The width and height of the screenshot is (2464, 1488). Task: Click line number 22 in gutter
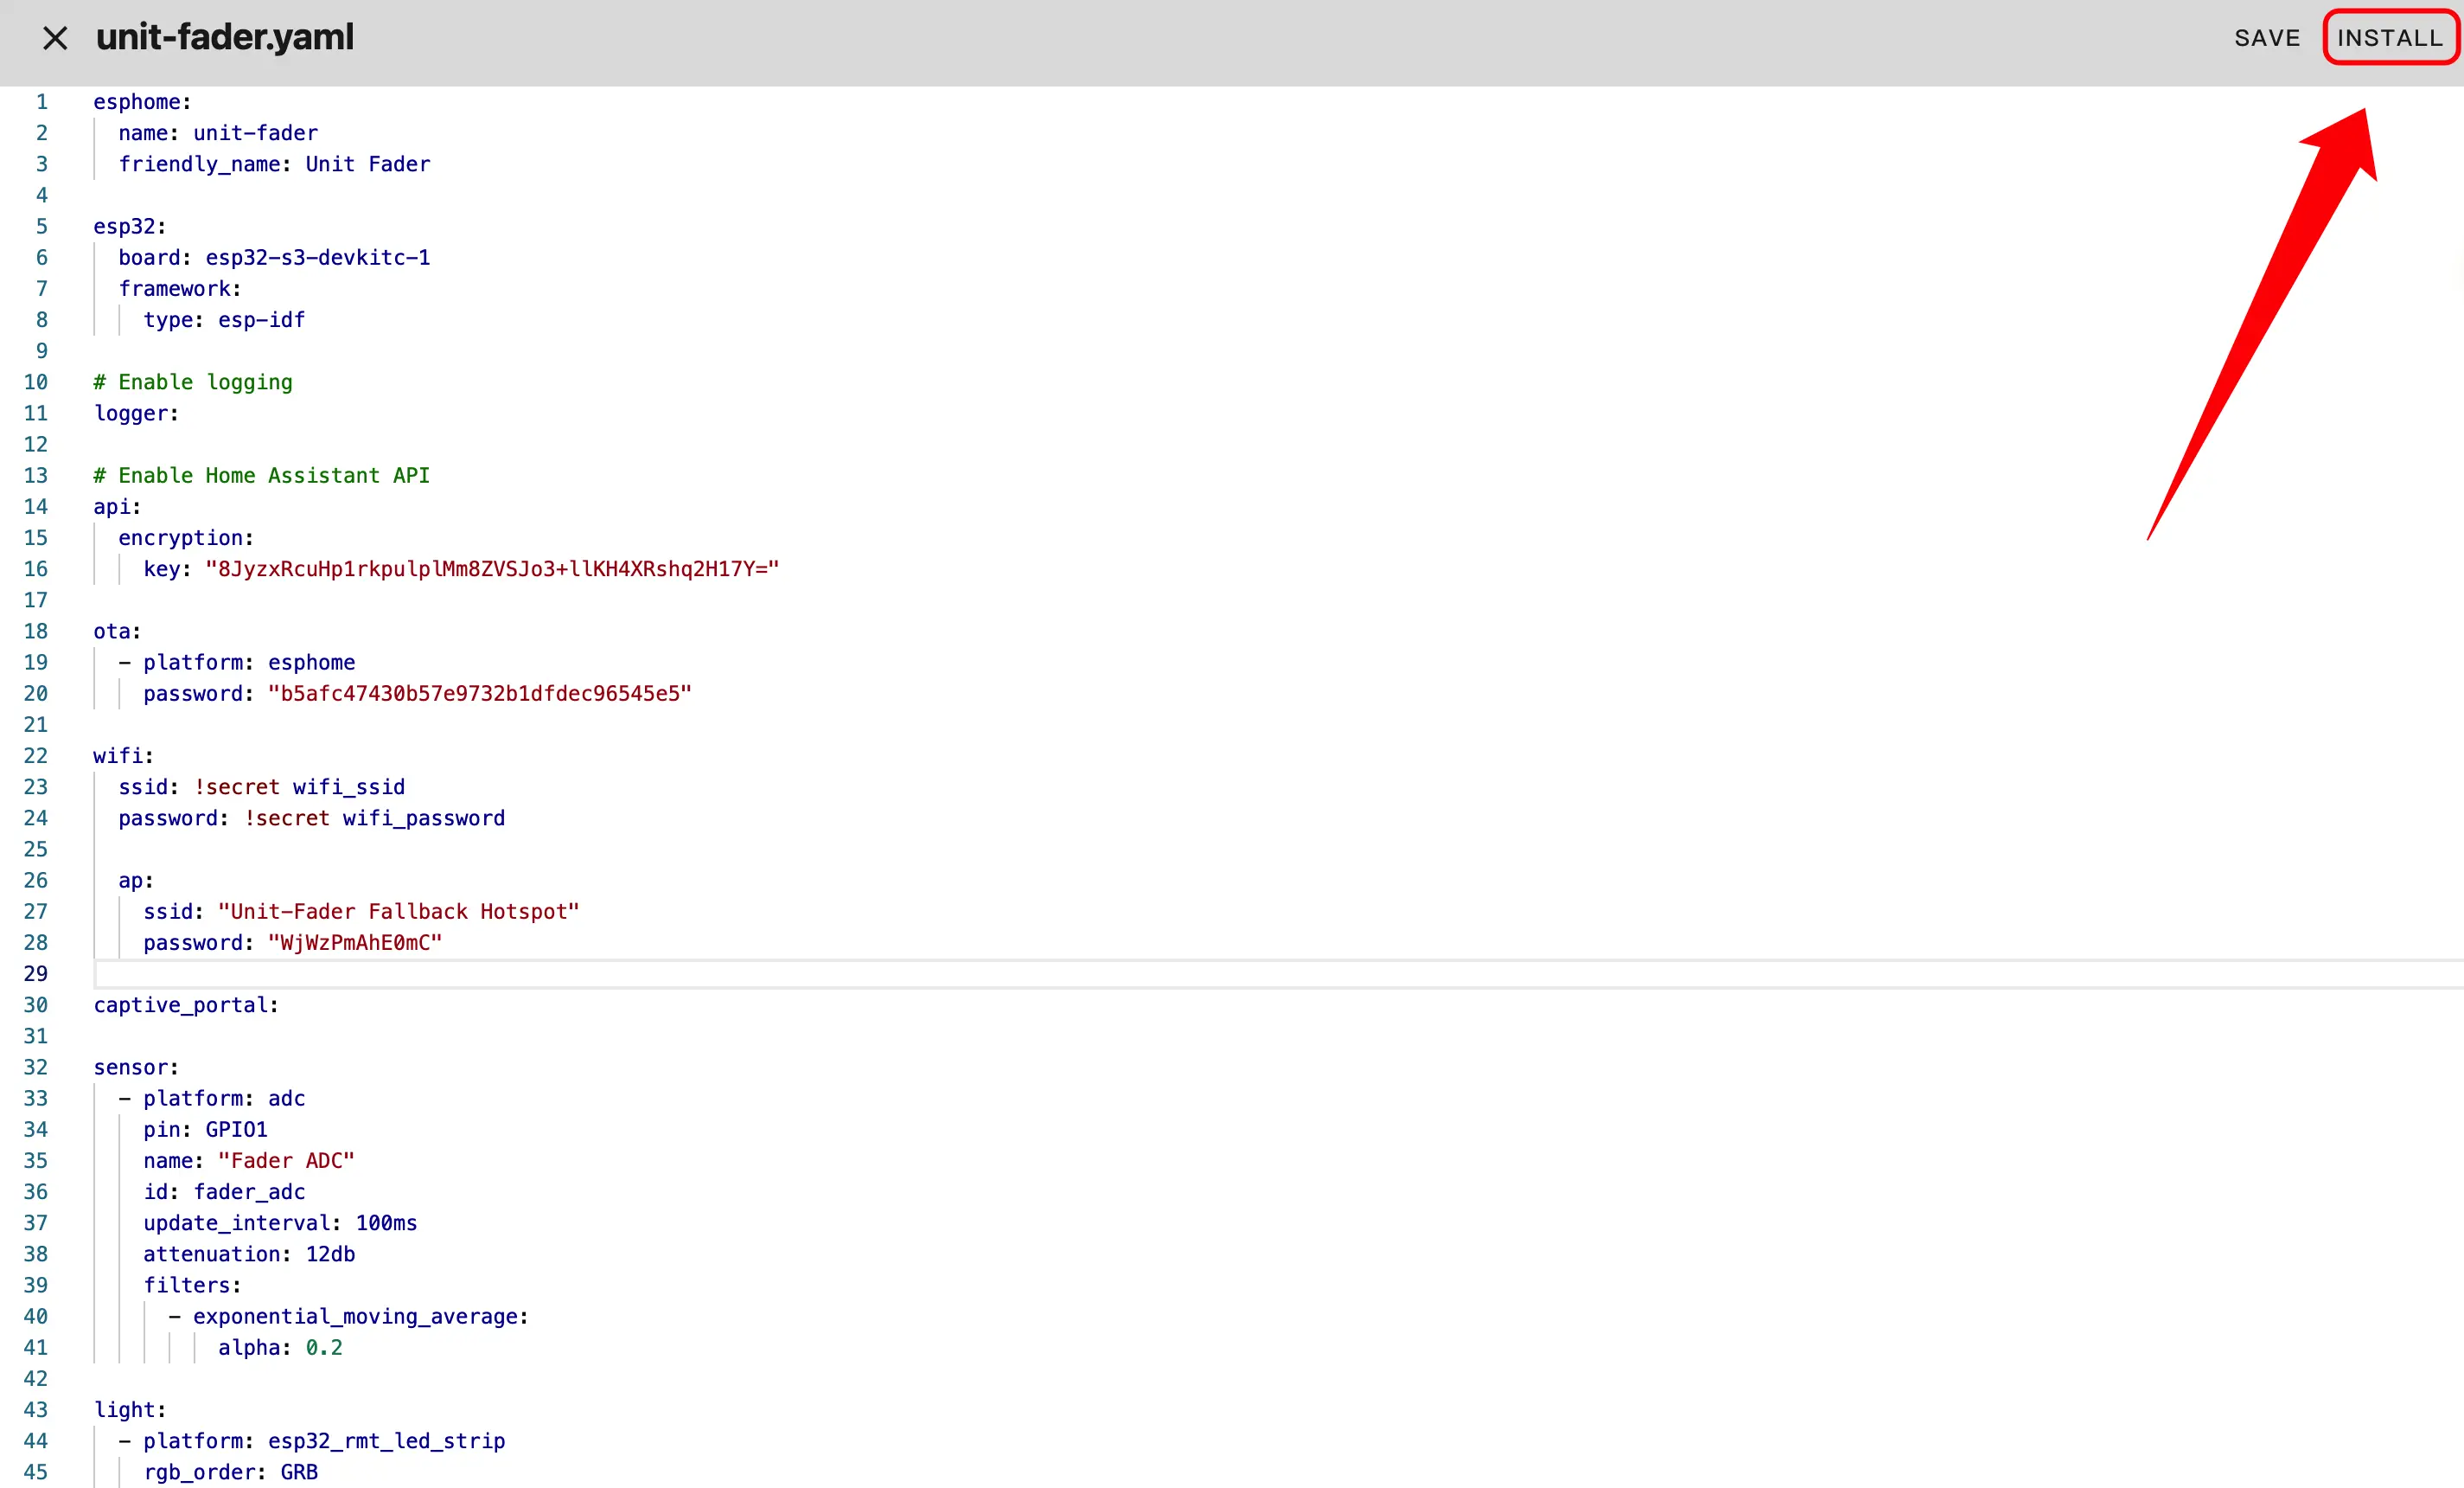pyautogui.click(x=36, y=755)
